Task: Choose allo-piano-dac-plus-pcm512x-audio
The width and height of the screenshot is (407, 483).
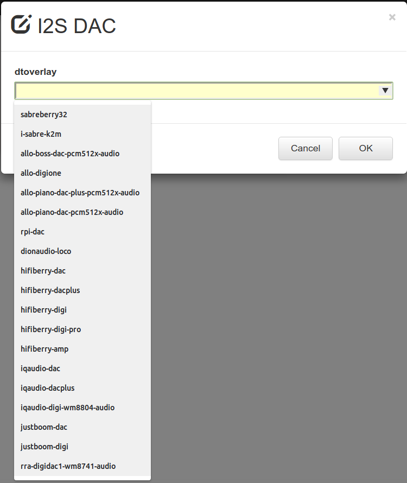Action: point(82,193)
